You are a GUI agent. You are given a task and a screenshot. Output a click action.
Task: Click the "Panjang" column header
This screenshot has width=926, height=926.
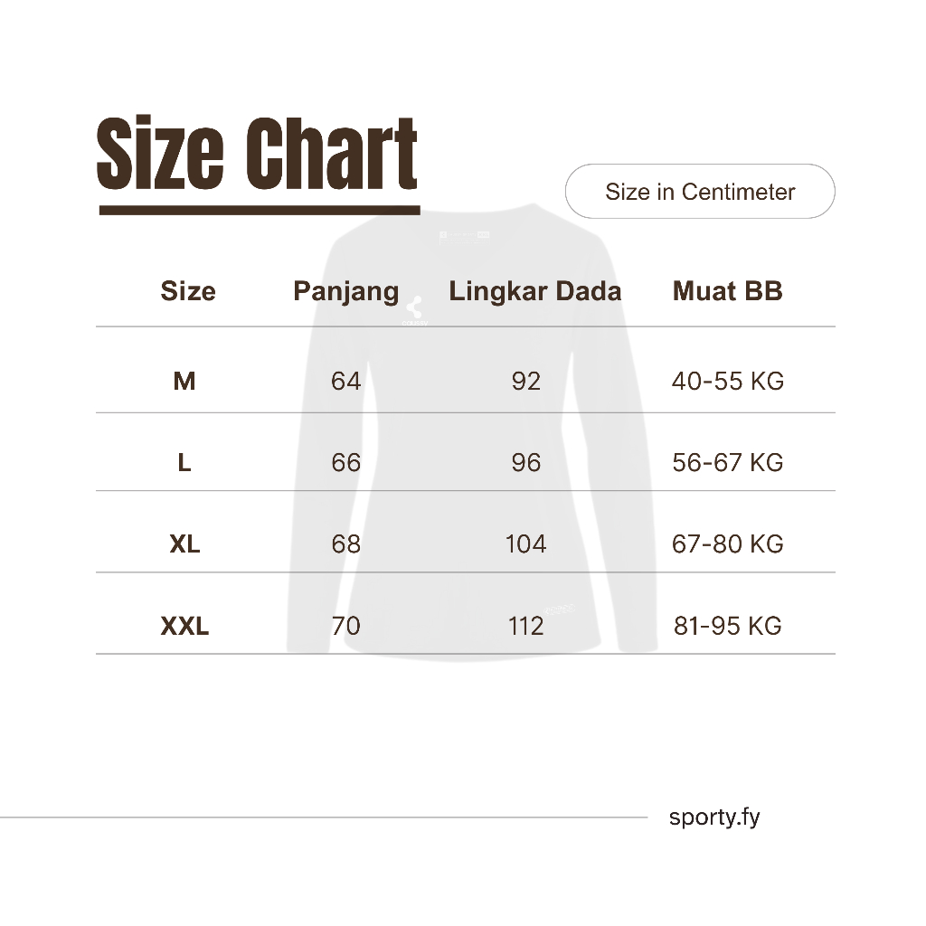tap(346, 291)
